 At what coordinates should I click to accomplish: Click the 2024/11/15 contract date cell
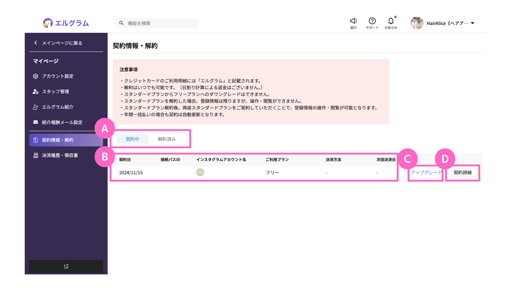point(131,173)
